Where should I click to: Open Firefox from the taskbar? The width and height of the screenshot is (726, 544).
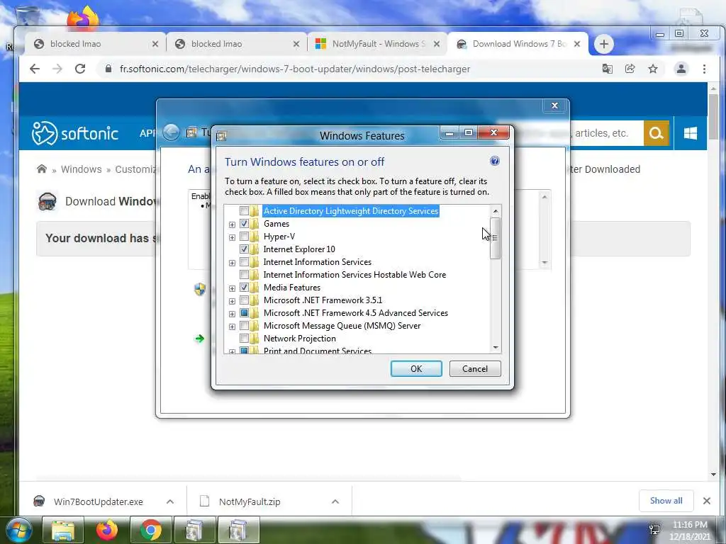pyautogui.click(x=107, y=530)
